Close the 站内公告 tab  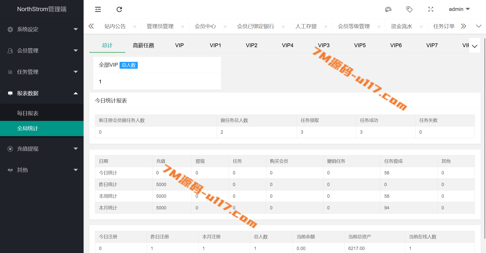135,27
